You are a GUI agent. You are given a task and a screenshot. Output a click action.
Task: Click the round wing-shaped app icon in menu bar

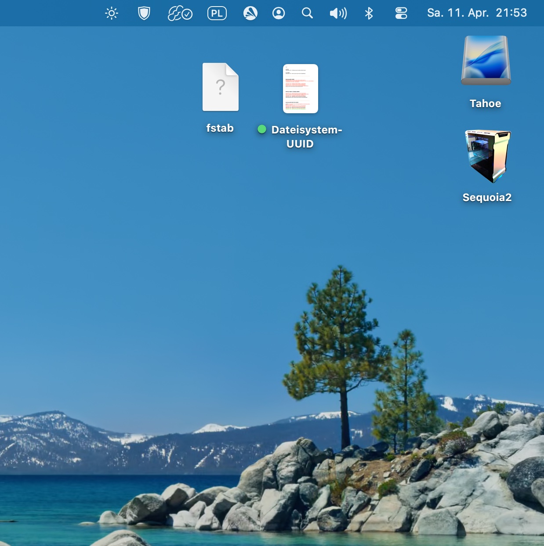click(x=250, y=14)
